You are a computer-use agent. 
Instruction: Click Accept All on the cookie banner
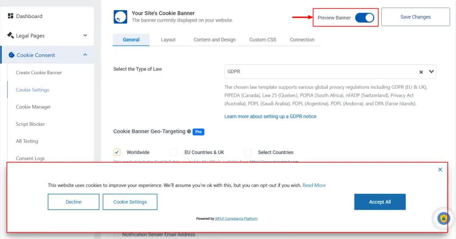pos(379,202)
